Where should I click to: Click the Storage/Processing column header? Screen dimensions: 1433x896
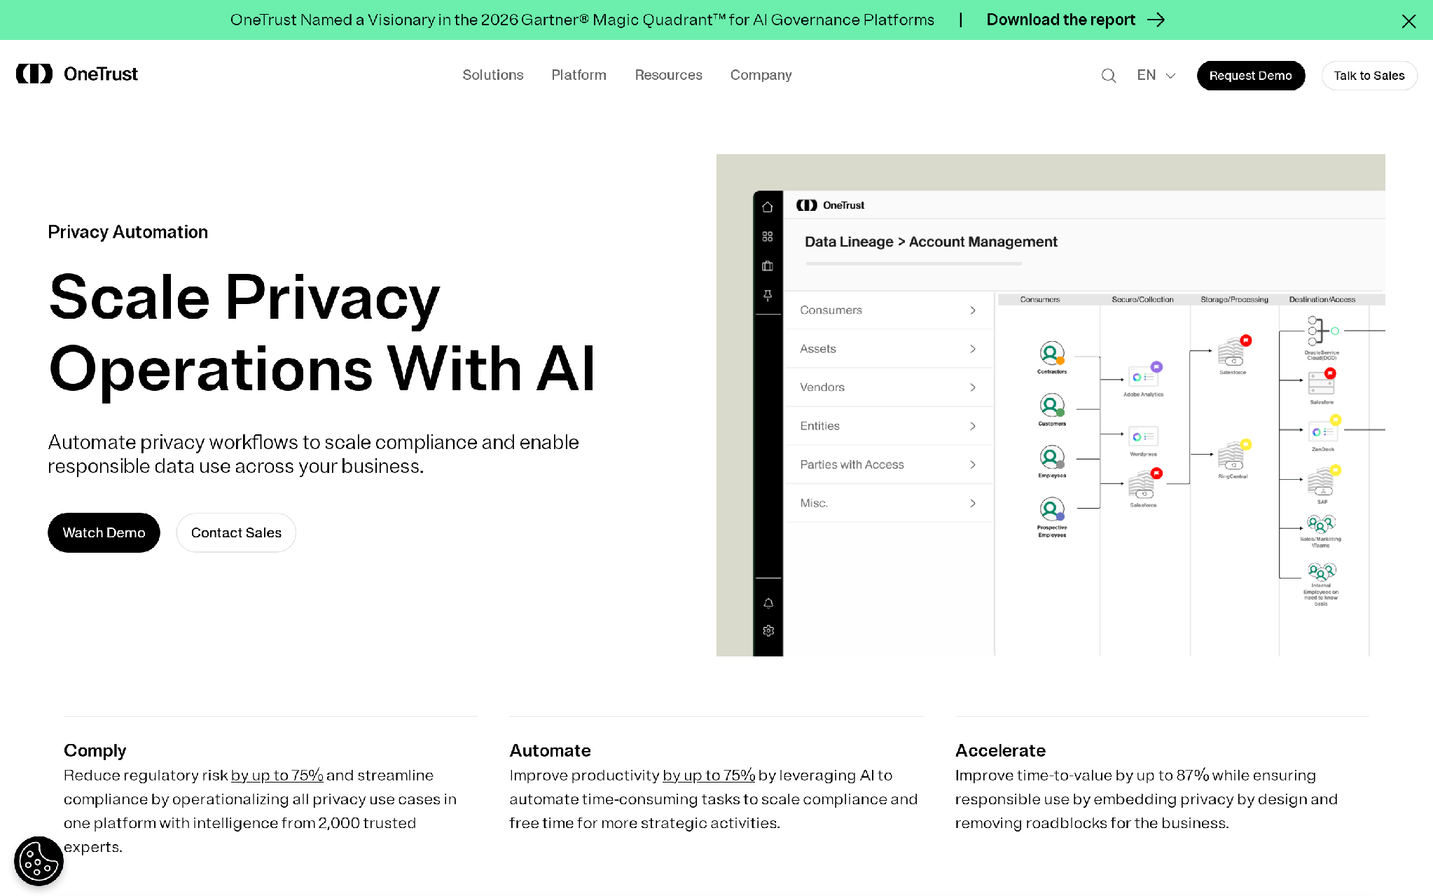[1234, 300]
